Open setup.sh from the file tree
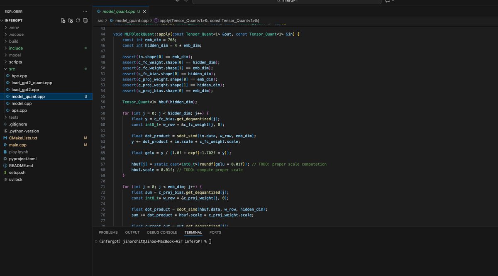The height and width of the screenshot is (276, 498). tap(46, 172)
